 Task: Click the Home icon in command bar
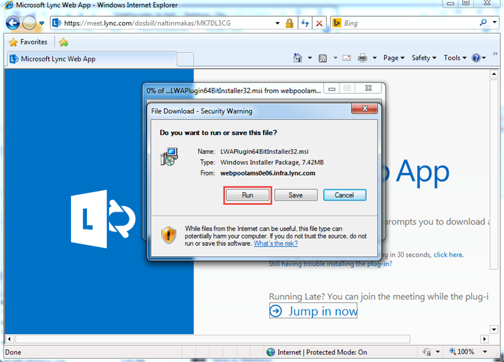[298, 58]
